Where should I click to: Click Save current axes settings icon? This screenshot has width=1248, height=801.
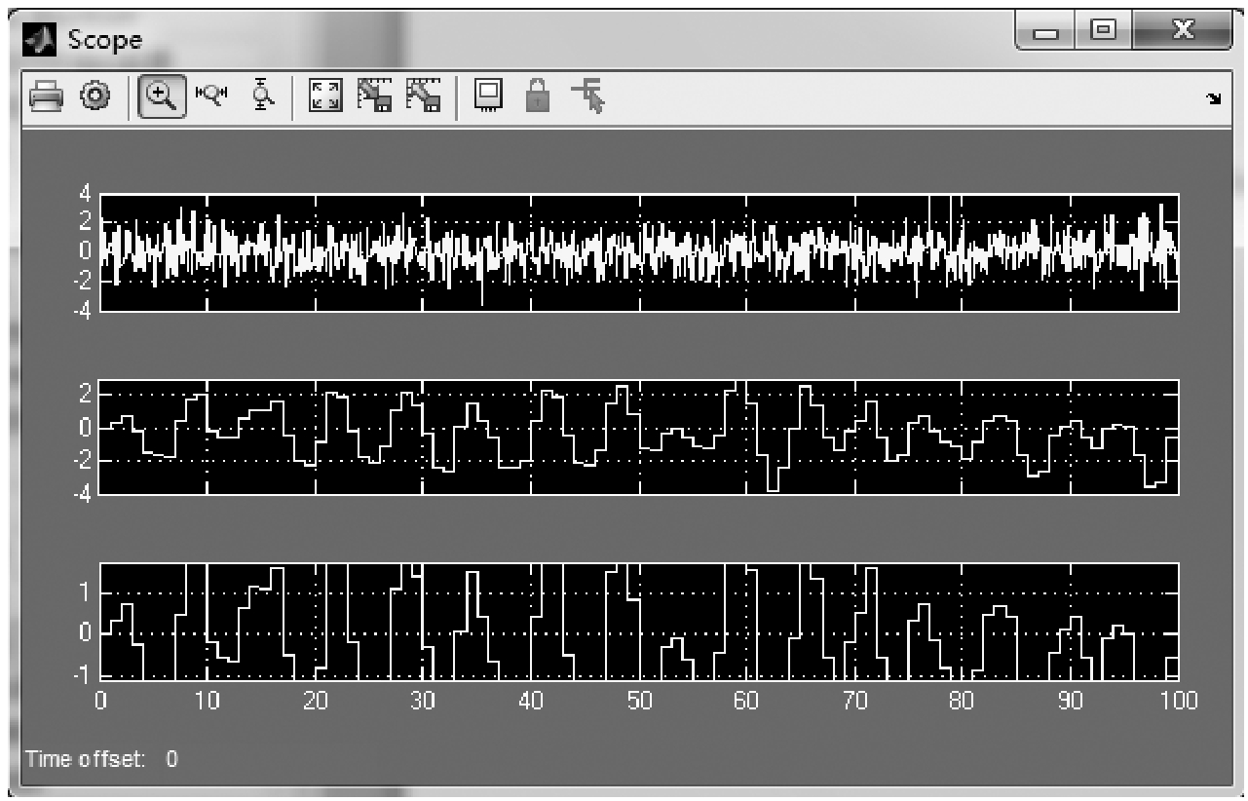point(375,95)
